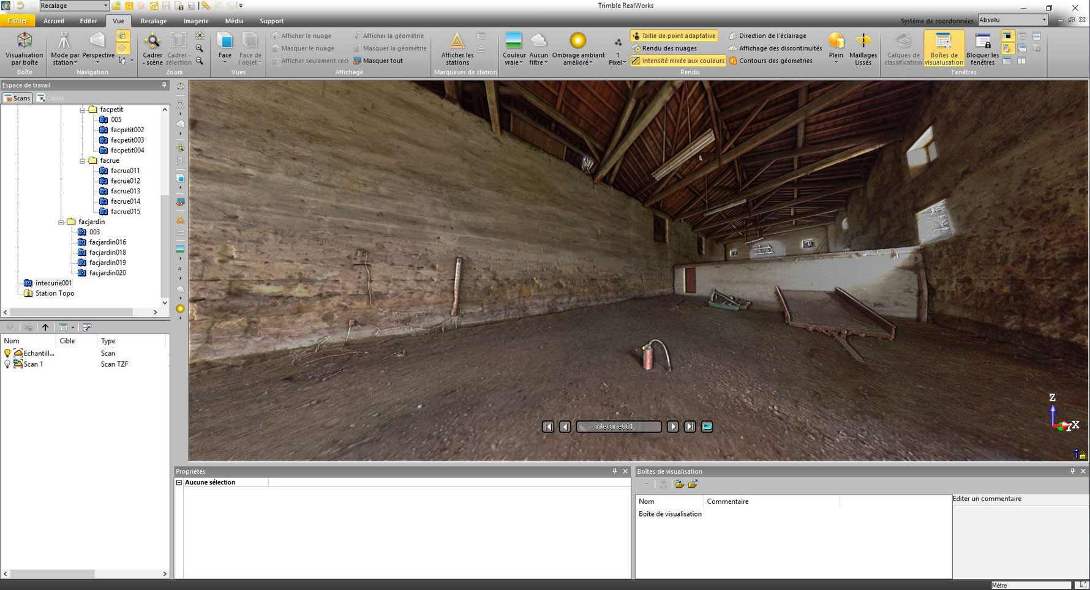
Task: Toggle visibility bulb for Scan 1
Action: point(7,364)
